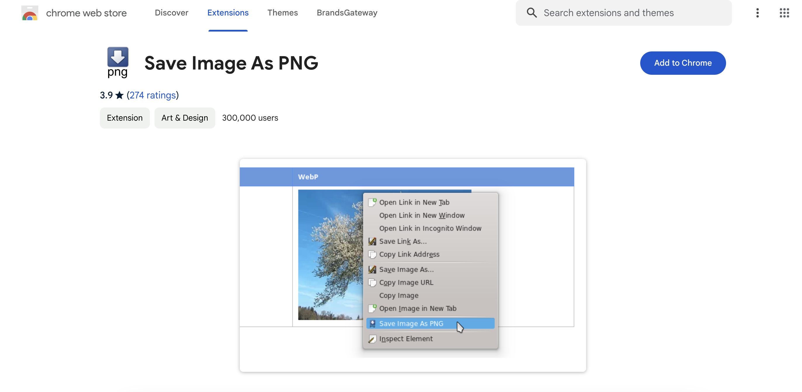Click the Art & Design category chip
The width and height of the screenshot is (802, 392).
tap(184, 118)
